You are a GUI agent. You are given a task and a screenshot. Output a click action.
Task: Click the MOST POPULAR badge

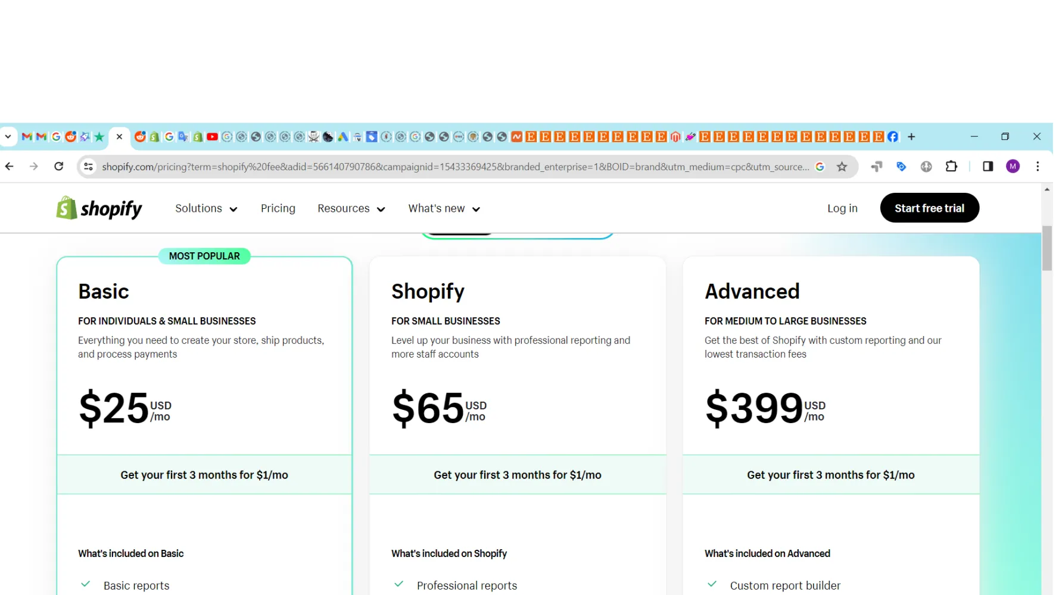204,256
